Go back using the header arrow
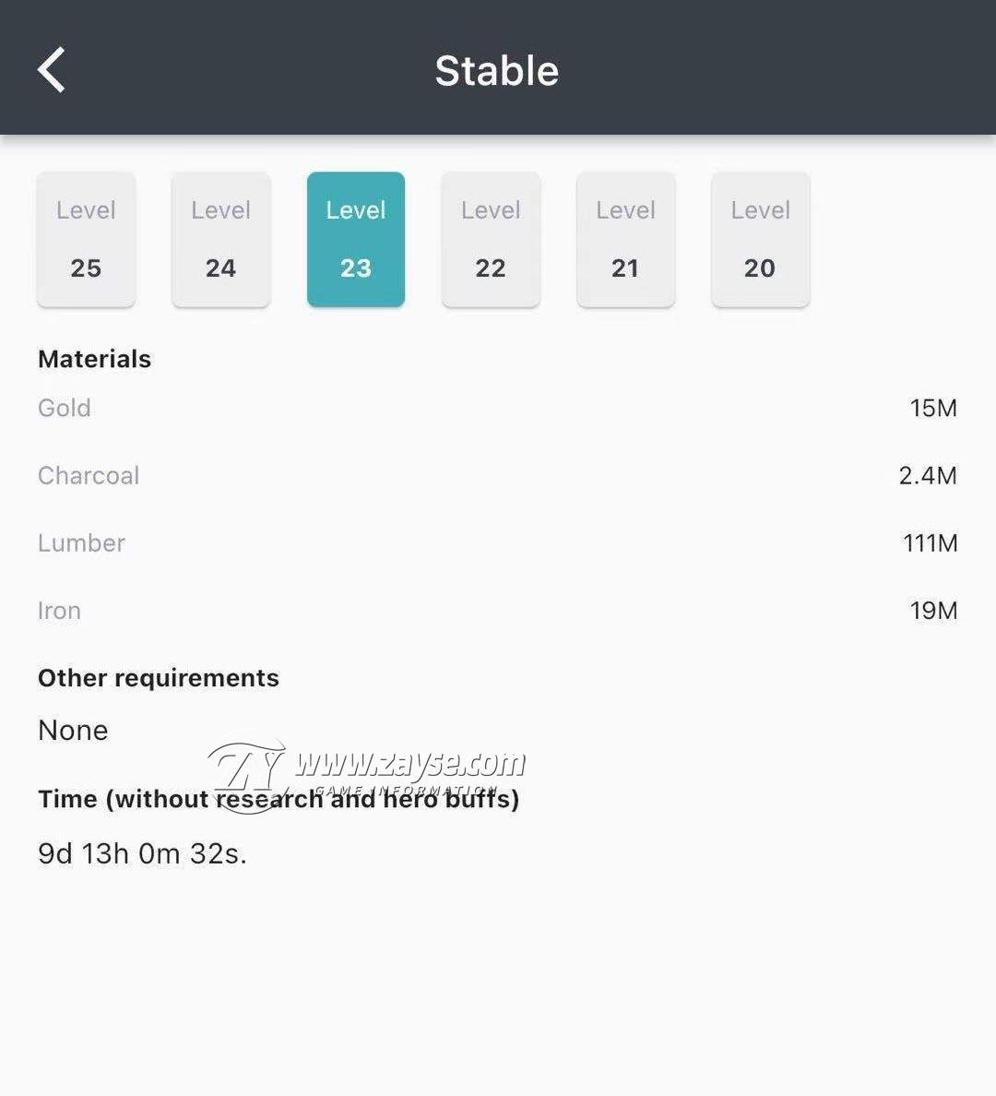996x1096 pixels. tap(52, 70)
